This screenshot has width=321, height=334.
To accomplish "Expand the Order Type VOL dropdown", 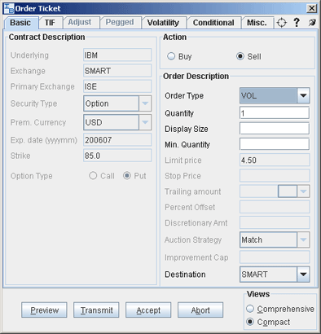I will click(303, 95).
